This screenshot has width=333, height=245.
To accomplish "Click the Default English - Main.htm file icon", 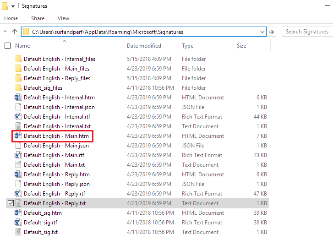I will pyautogui.click(x=18, y=136).
